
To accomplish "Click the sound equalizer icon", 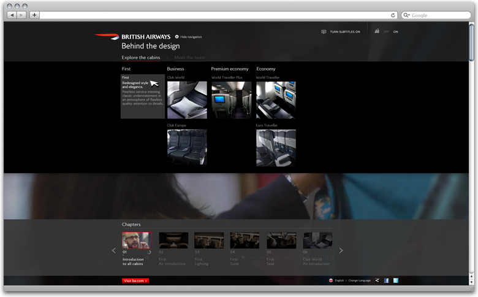I will point(377,31).
